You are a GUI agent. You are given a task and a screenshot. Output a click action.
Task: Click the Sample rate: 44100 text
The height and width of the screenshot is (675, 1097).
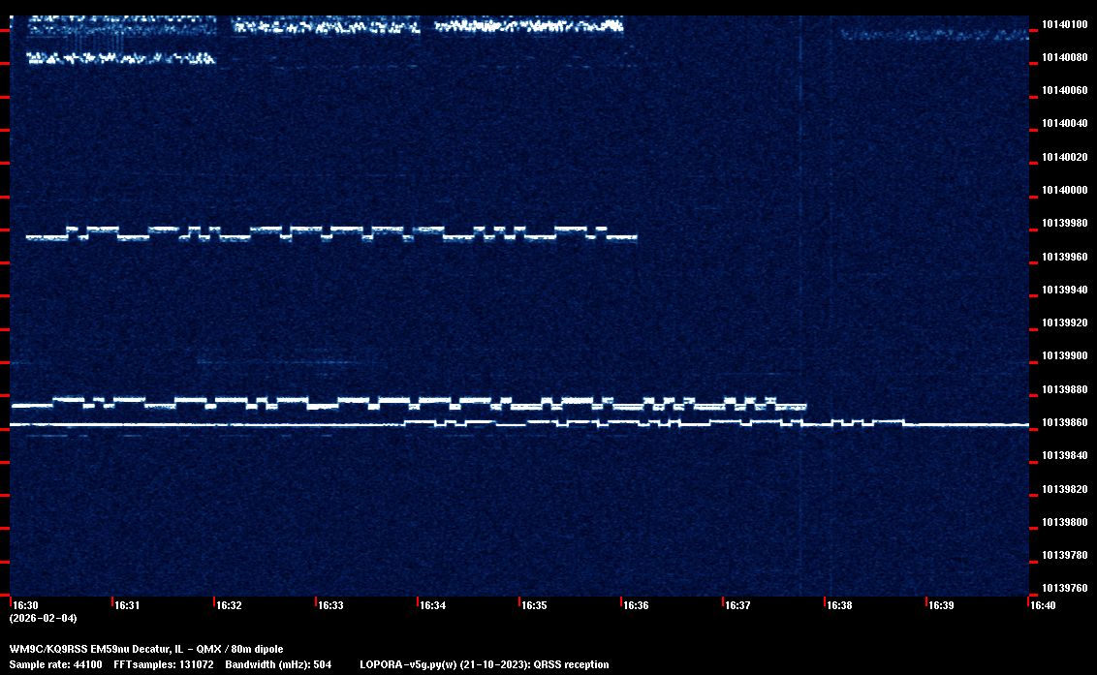pos(56,665)
